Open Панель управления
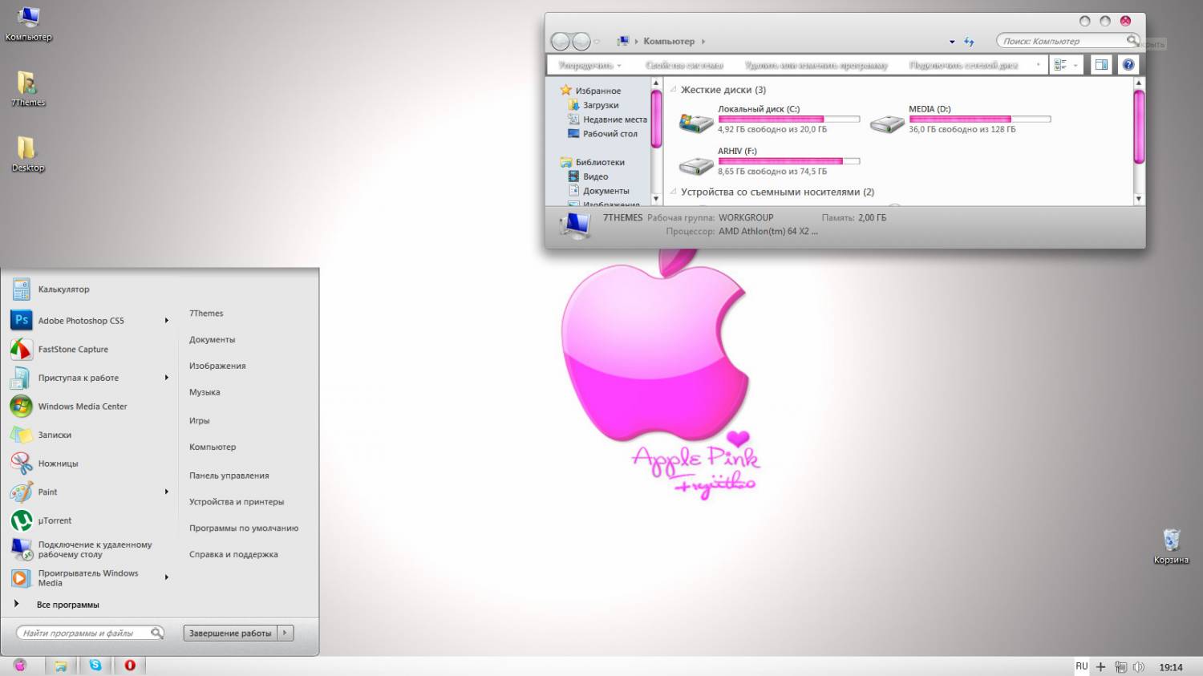Viewport: 1203px width, 676px height. pos(229,476)
